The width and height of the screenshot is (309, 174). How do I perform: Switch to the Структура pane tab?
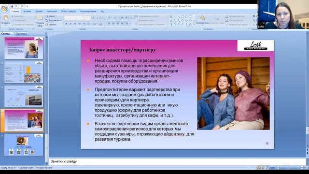(x=21, y=33)
